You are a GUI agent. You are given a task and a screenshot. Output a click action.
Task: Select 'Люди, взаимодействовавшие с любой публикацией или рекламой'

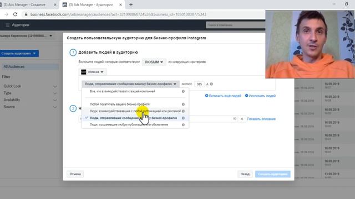tap(135, 111)
